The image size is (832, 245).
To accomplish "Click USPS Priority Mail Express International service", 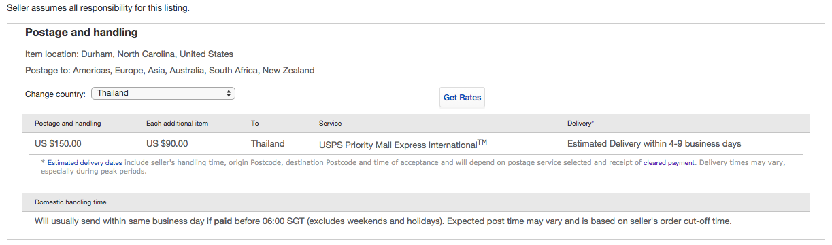I will (x=403, y=144).
